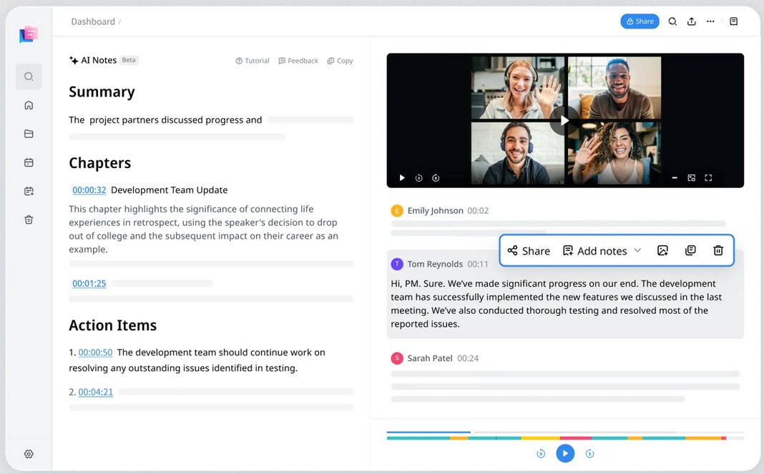The image size is (764, 474).
Task: Click Tom Reynolds' avatar
Action: click(397, 264)
